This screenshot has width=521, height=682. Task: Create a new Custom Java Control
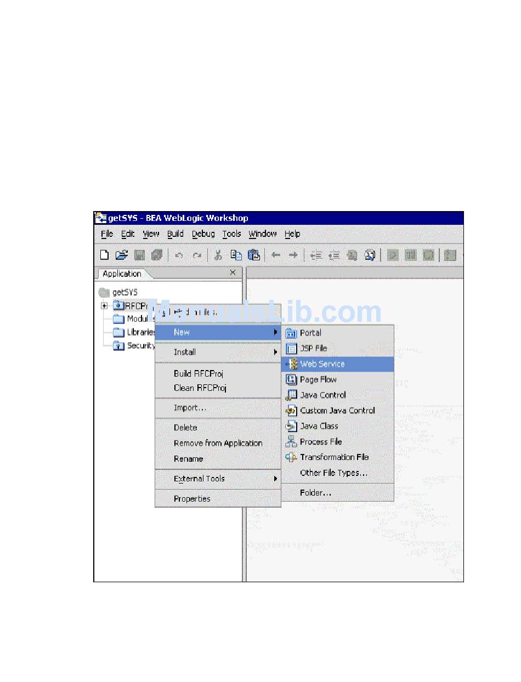coord(337,411)
